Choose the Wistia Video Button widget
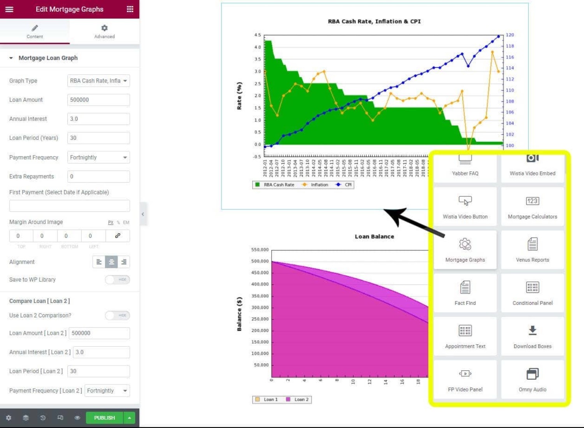 465,206
